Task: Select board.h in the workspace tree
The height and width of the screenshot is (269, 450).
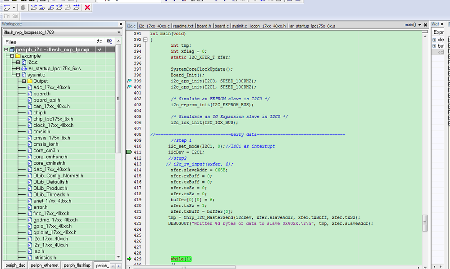Action: point(42,94)
